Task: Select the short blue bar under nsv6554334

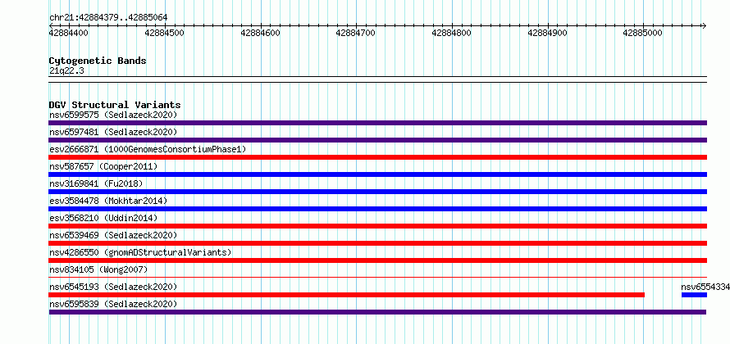Action: pos(694,295)
